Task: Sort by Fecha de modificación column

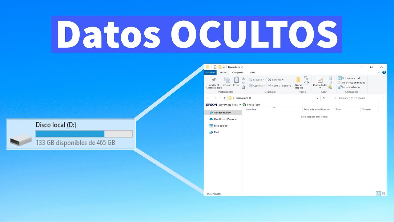Action: pos(317,109)
